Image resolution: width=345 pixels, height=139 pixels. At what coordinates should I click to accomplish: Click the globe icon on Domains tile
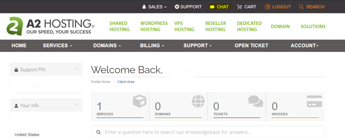point(198,101)
